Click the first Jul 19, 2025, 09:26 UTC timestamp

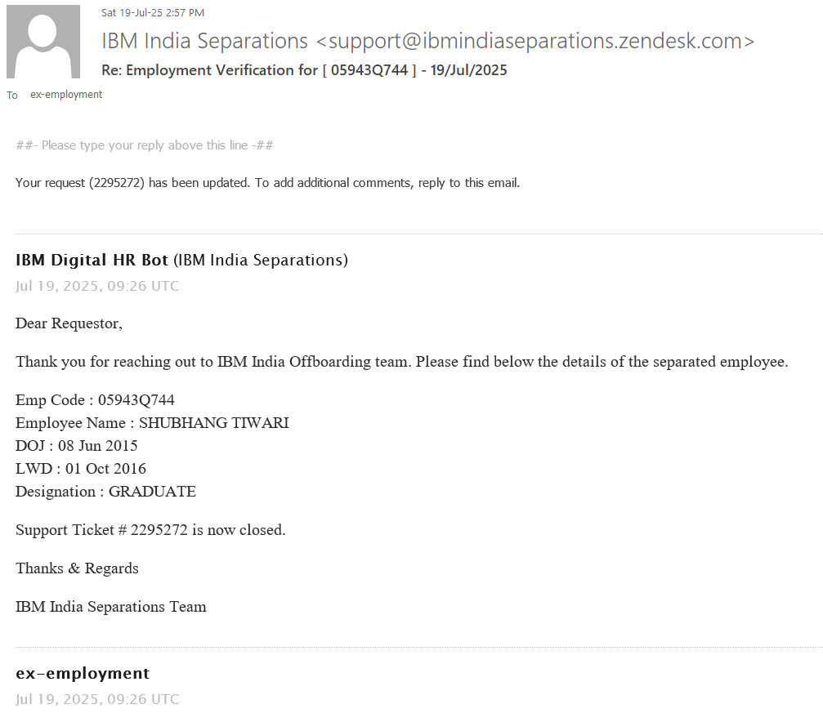point(97,286)
